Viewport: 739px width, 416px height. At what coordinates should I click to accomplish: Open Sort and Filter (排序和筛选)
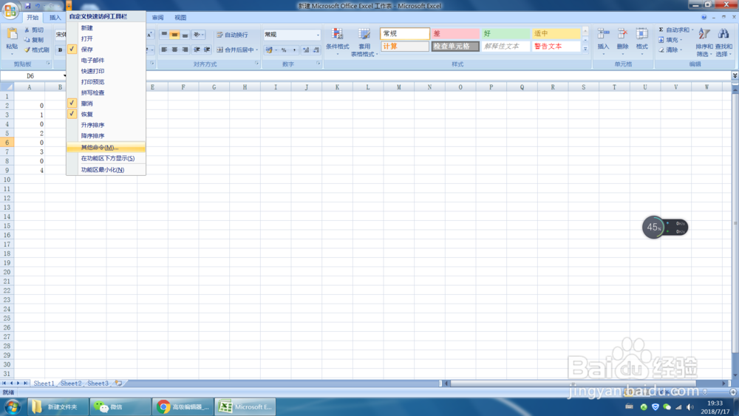[704, 41]
